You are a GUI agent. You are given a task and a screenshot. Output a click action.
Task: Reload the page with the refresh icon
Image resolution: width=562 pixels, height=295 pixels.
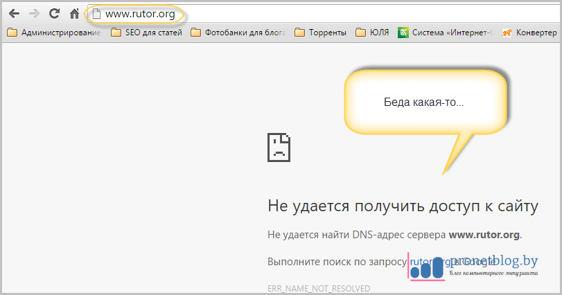pyautogui.click(x=54, y=14)
